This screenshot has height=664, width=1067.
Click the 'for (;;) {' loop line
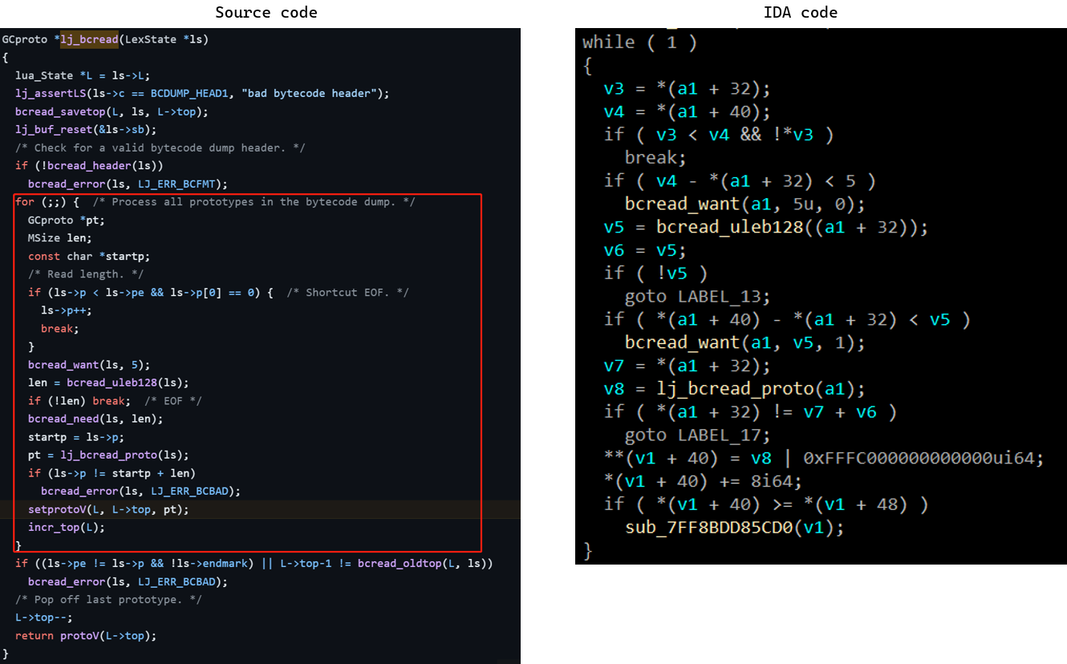click(215, 201)
